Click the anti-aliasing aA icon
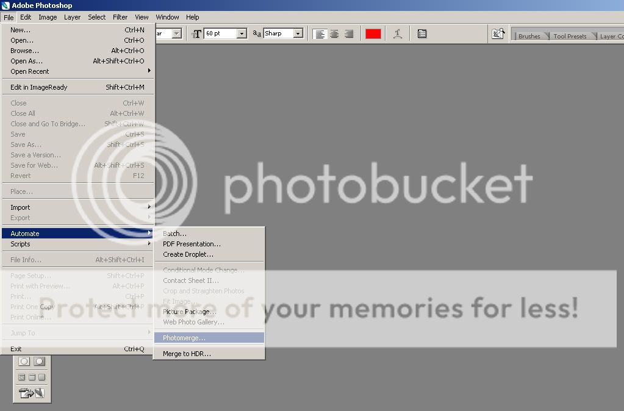Image resolution: width=624 pixels, height=411 pixels. click(x=257, y=34)
